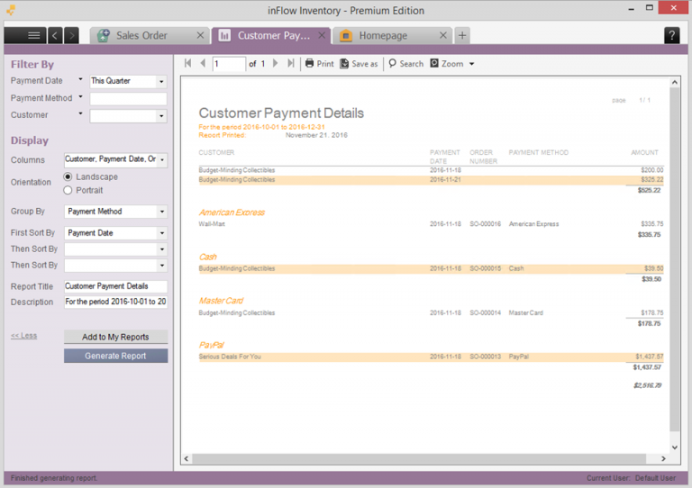Add a new tab with plus
692x488 pixels.
pyautogui.click(x=462, y=35)
